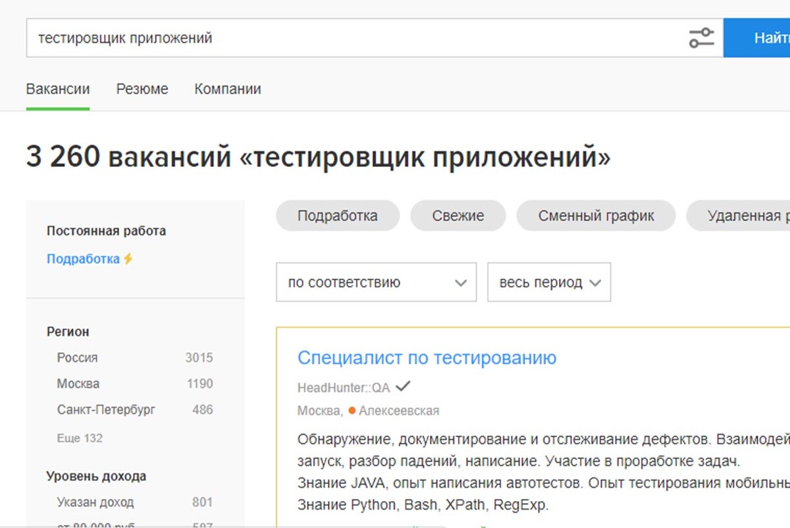Click the search query input field
790x528 pixels.
pyautogui.click(x=263, y=37)
